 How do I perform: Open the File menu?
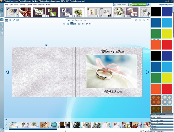7,5
